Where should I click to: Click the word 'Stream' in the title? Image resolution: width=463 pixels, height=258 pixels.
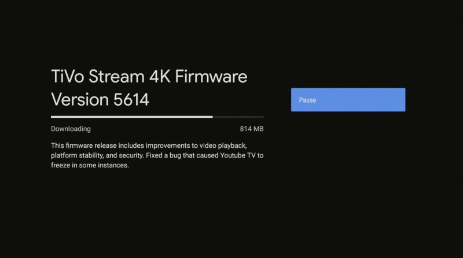[117, 77]
